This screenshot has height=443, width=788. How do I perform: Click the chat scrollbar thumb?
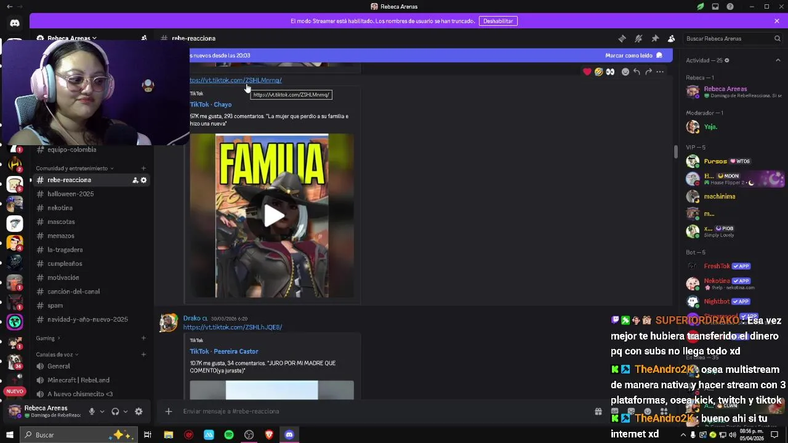pyautogui.click(x=676, y=151)
